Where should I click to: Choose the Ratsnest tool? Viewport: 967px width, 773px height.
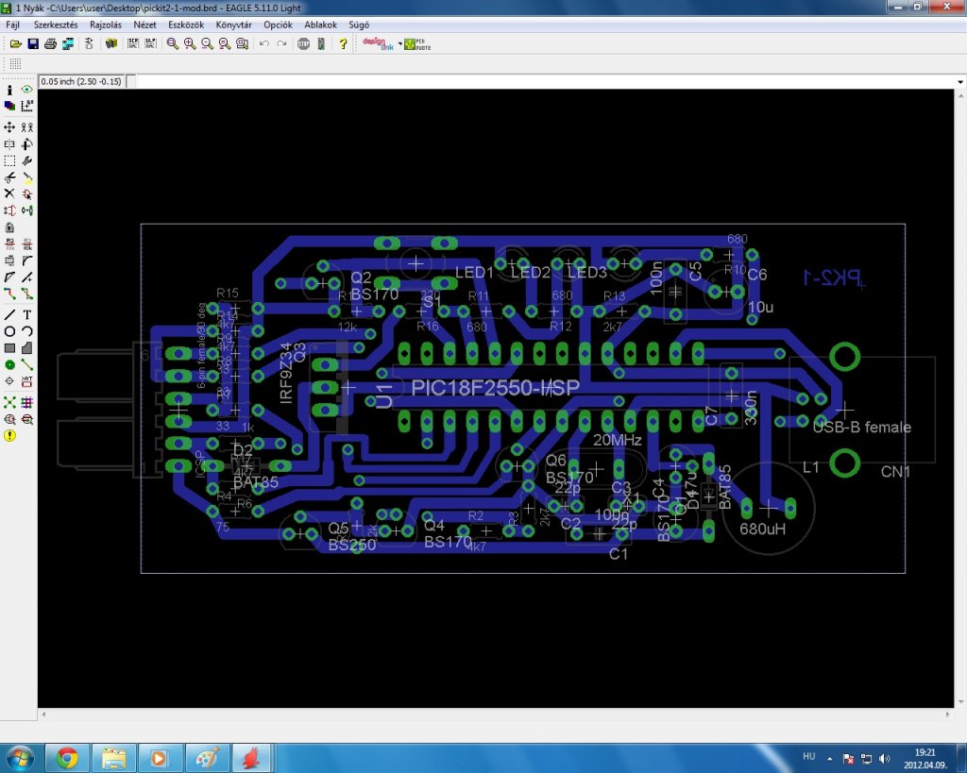point(9,402)
